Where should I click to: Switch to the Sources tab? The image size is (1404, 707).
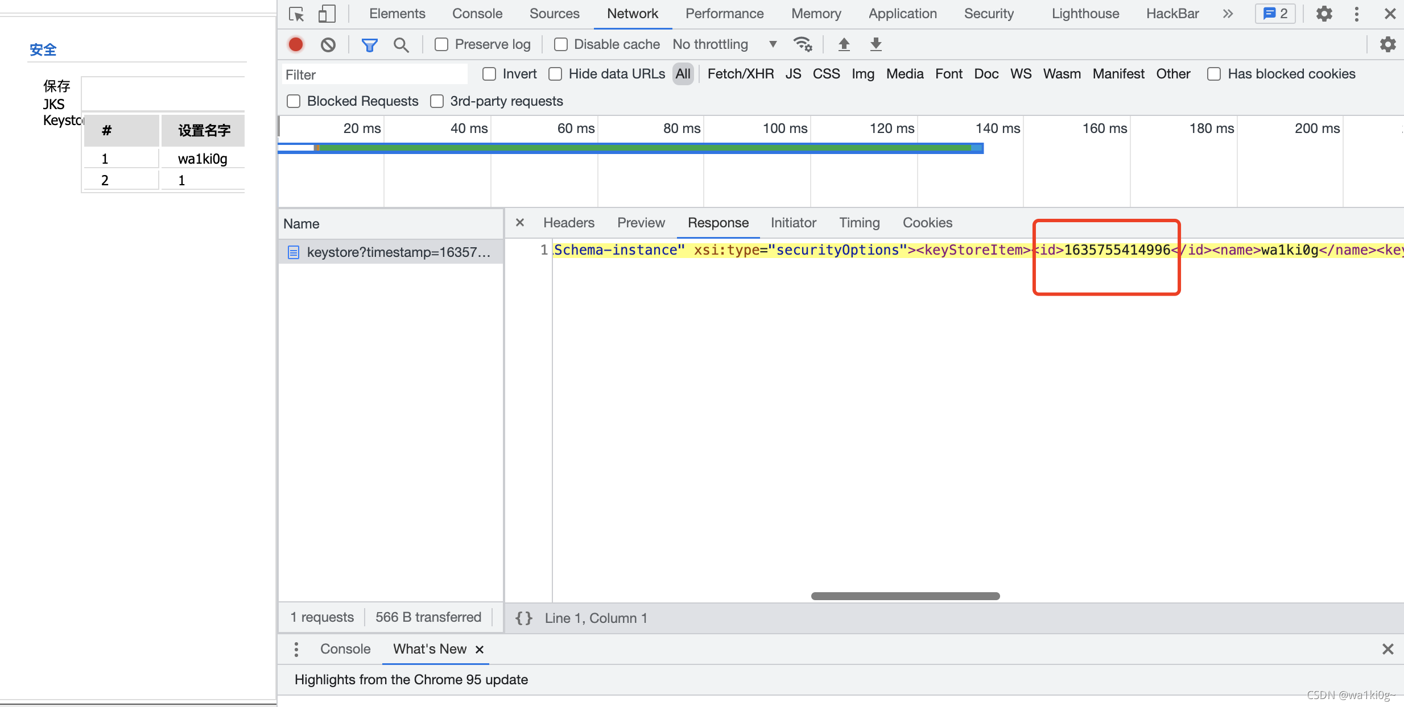pyautogui.click(x=555, y=14)
